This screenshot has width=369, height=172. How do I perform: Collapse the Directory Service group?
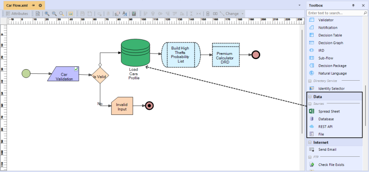310,81
